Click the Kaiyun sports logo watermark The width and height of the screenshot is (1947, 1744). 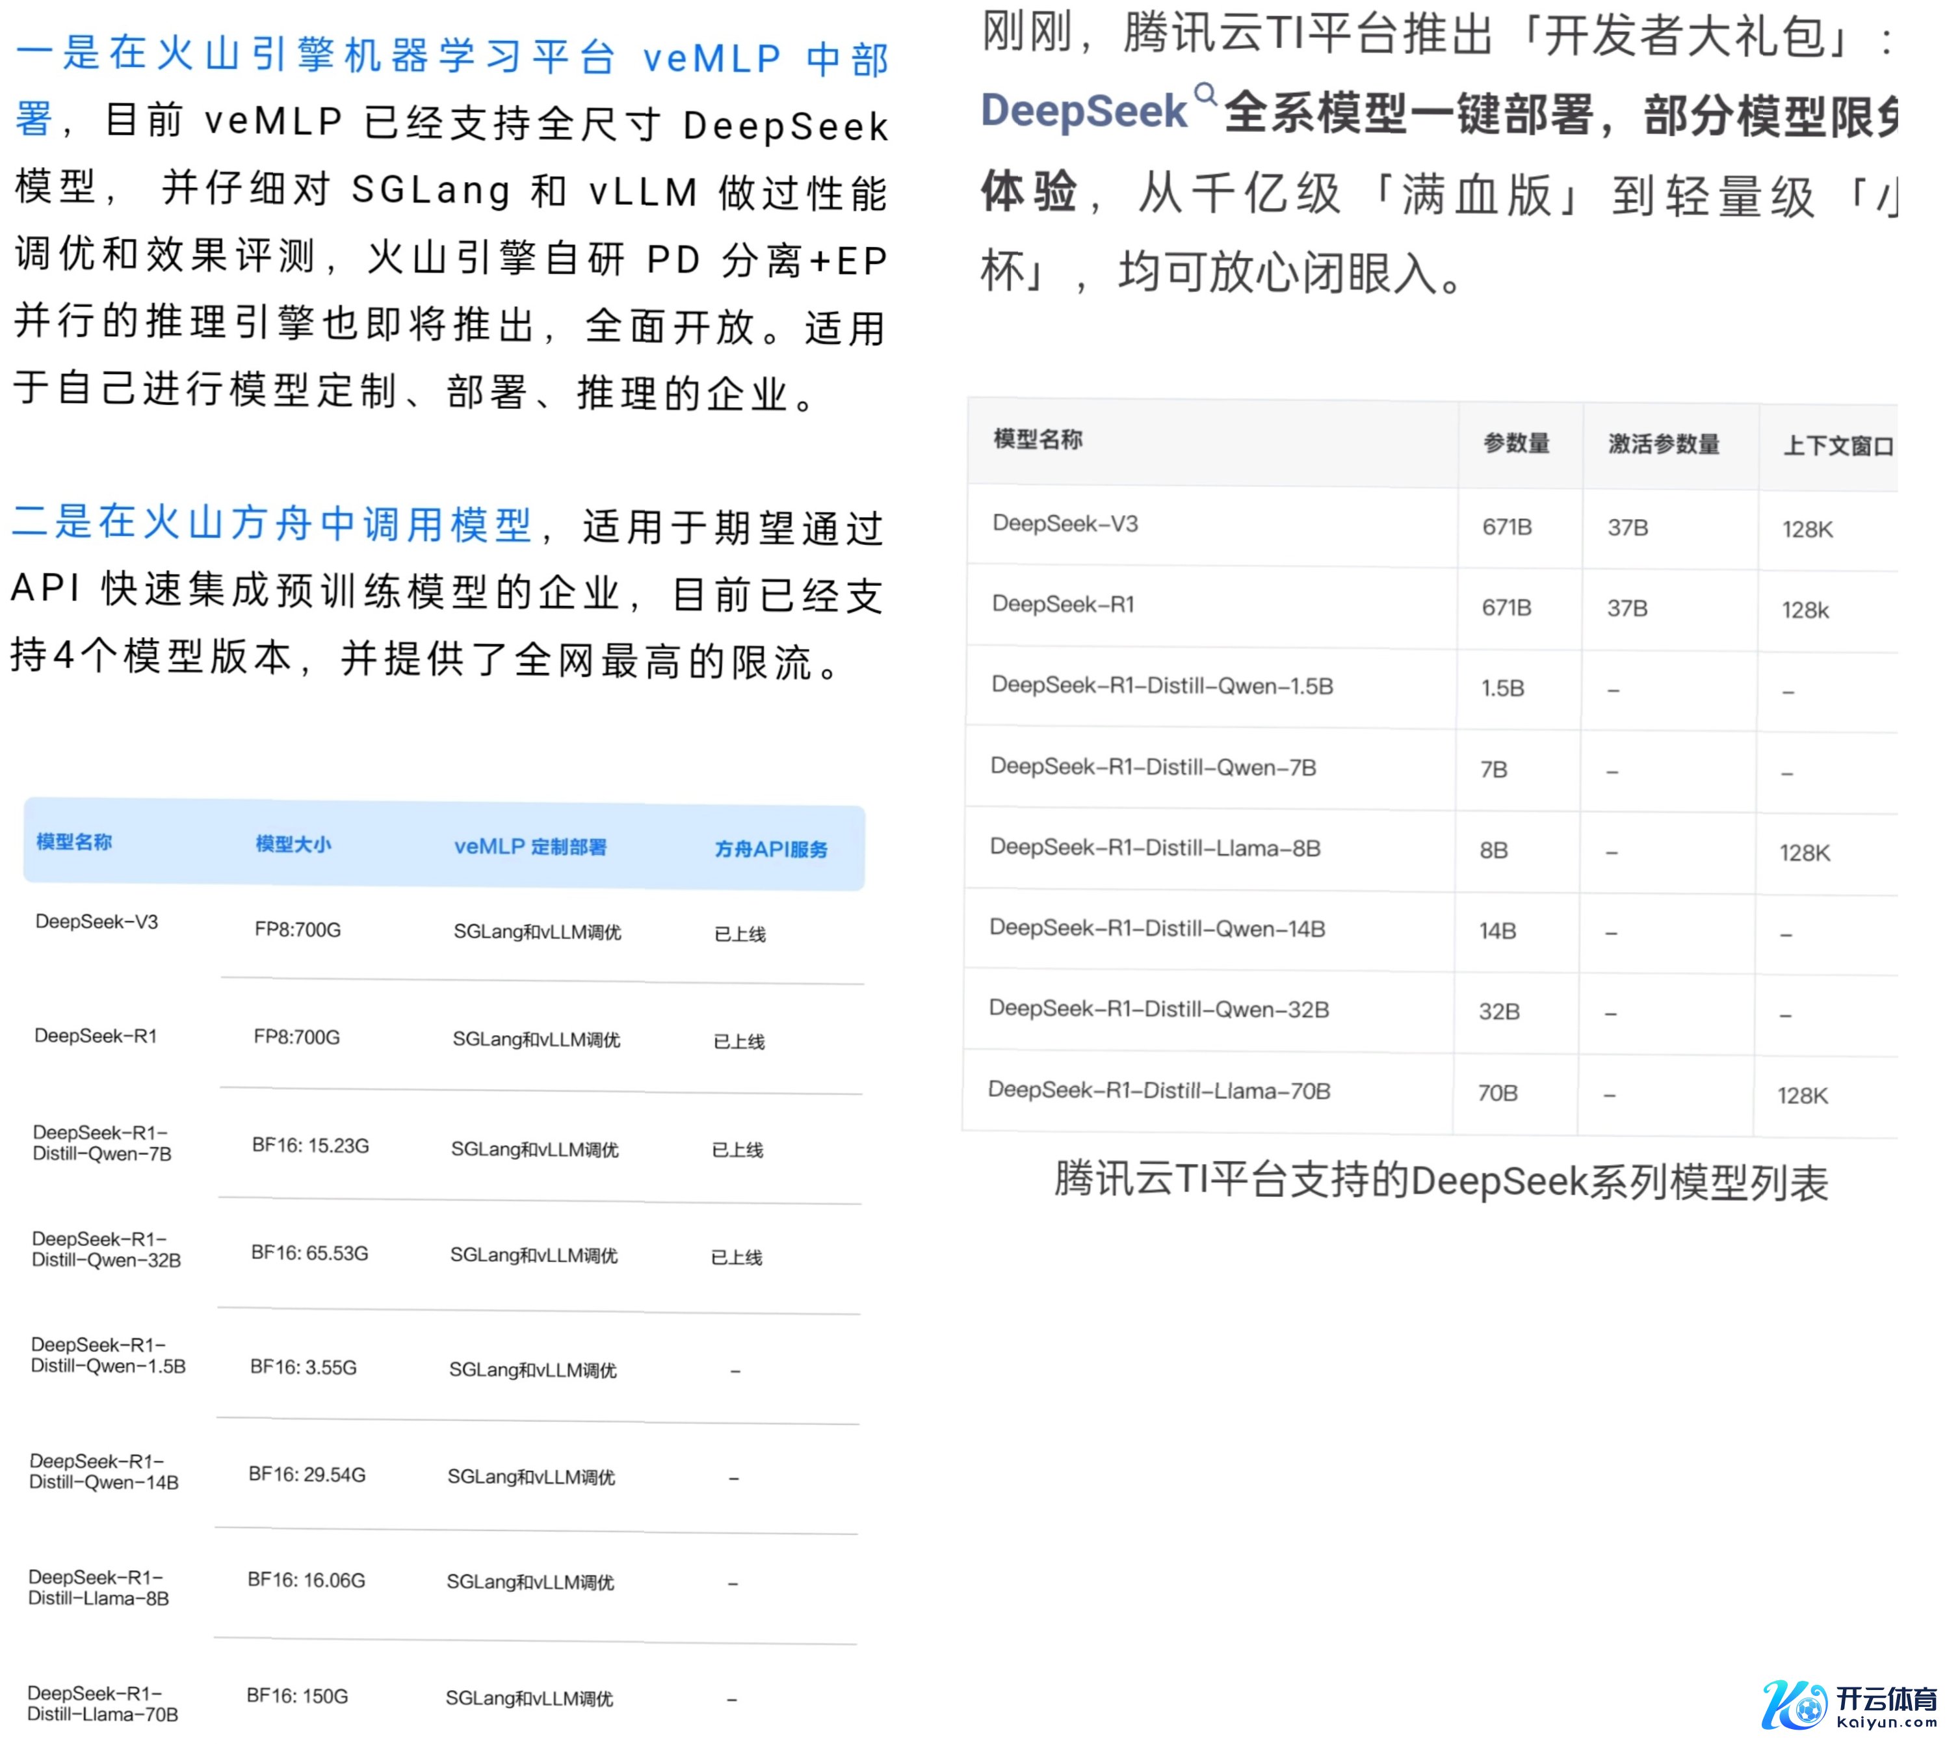pyautogui.click(x=1849, y=1705)
